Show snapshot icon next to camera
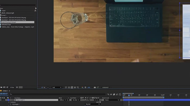The width and height of the screenshot is (190, 106). tap(98, 87)
